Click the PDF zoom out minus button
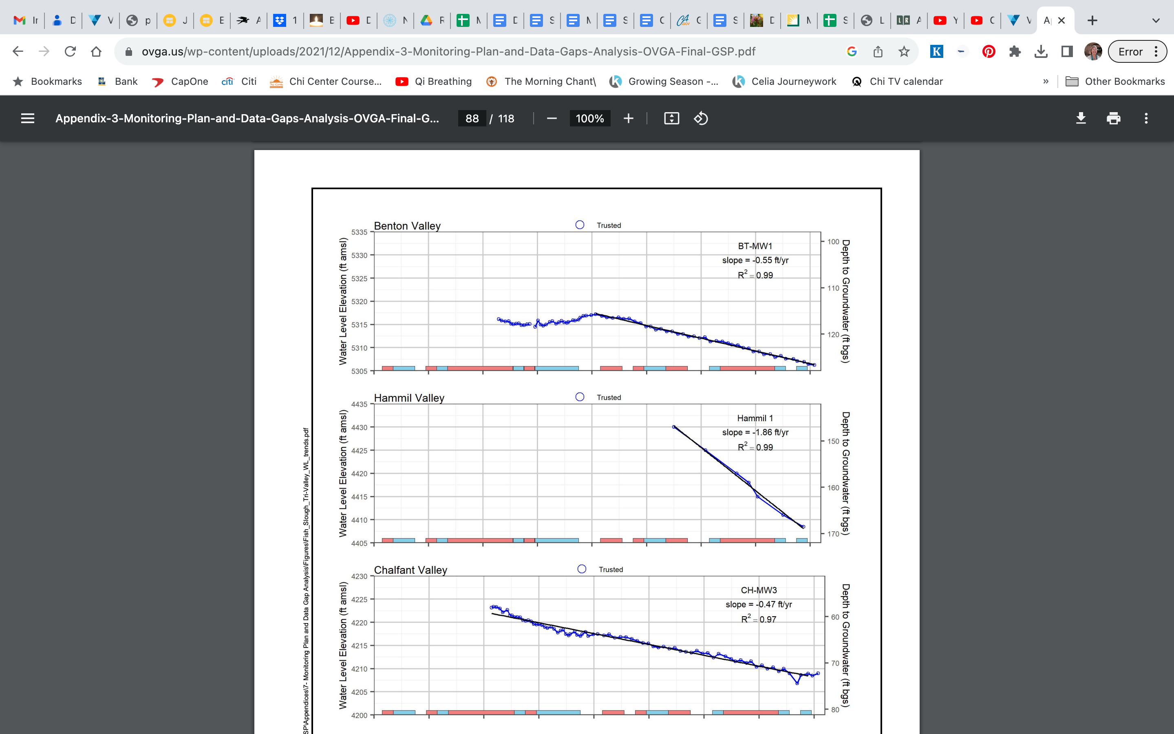 pos(552,118)
